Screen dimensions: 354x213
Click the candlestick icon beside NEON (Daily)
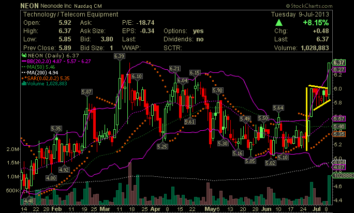click(x=24, y=55)
